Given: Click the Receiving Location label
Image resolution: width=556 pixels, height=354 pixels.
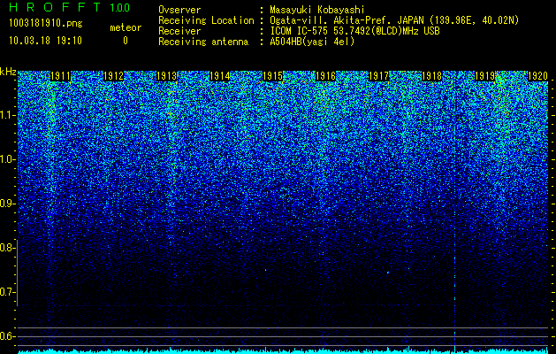Looking at the screenshot, I should (206, 20).
